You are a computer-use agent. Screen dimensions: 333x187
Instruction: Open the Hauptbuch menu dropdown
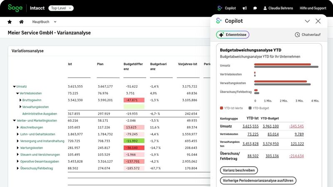pos(44,22)
